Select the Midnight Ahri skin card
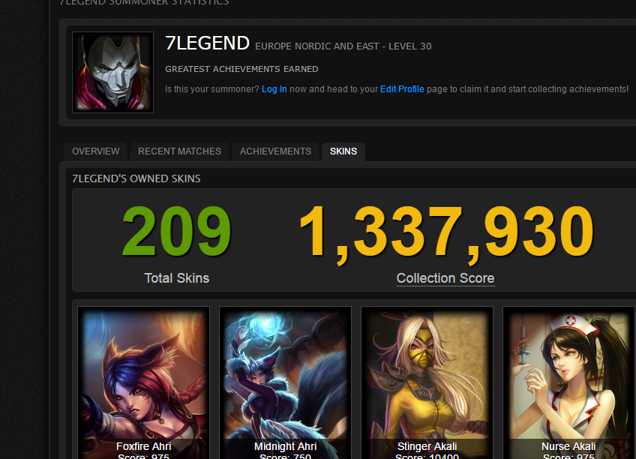 click(285, 382)
